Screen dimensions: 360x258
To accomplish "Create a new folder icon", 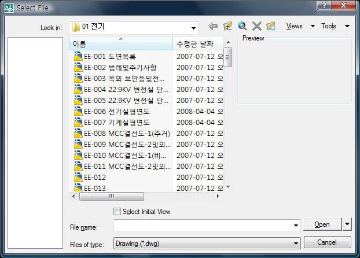I will [271, 26].
